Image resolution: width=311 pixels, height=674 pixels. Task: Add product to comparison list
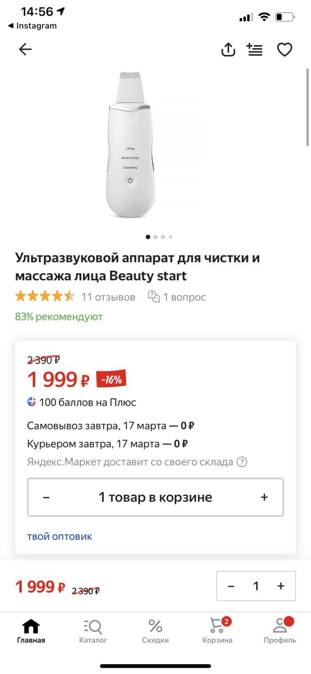(255, 49)
